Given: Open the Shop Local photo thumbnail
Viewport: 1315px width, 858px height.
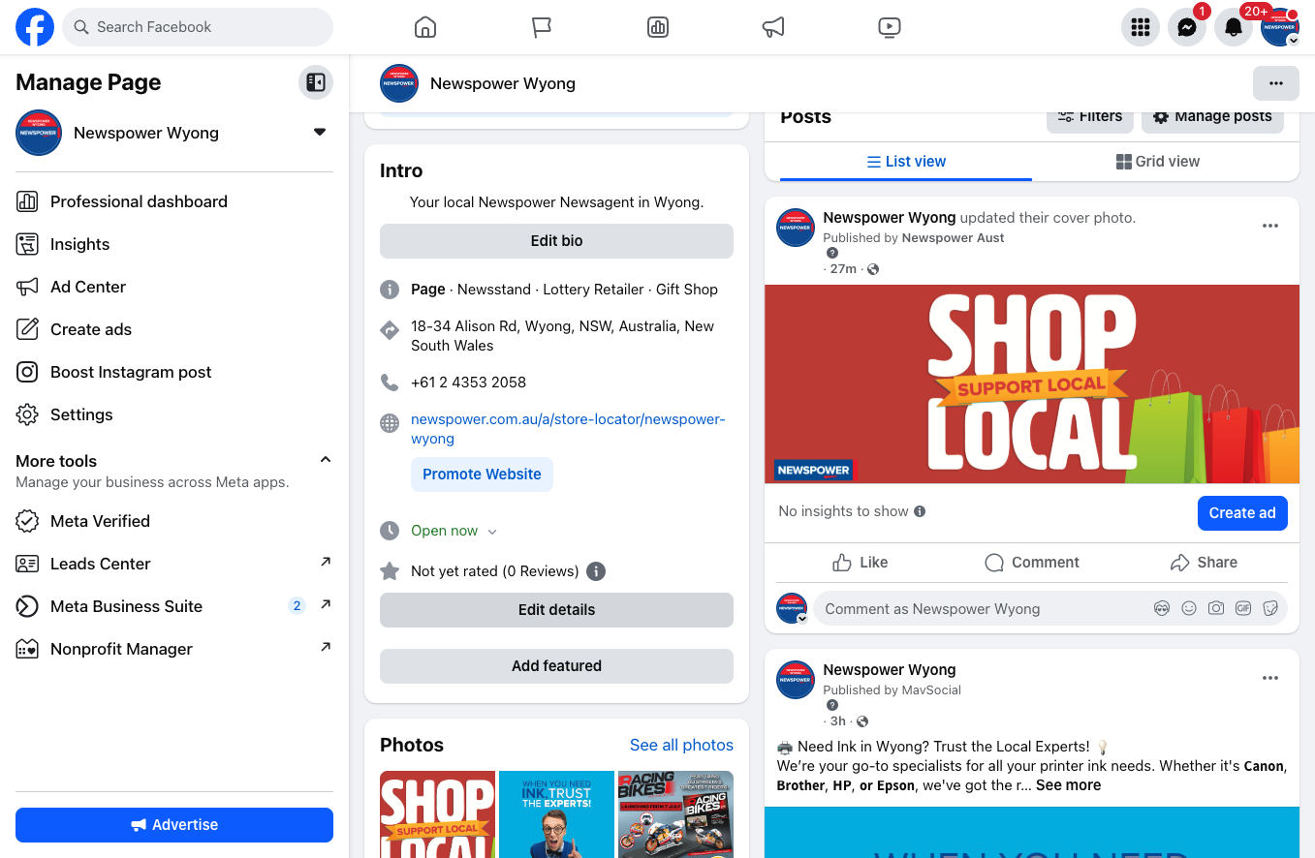Looking at the screenshot, I should click(x=437, y=814).
